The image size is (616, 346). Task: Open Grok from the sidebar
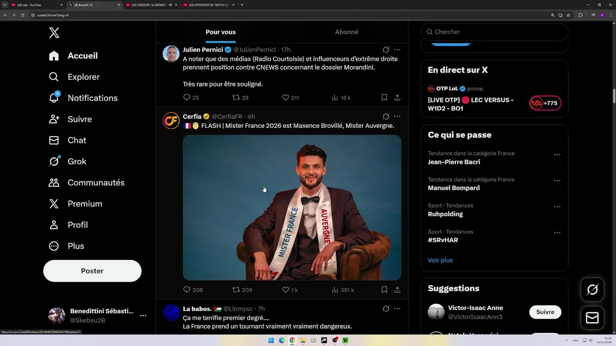tap(67, 161)
